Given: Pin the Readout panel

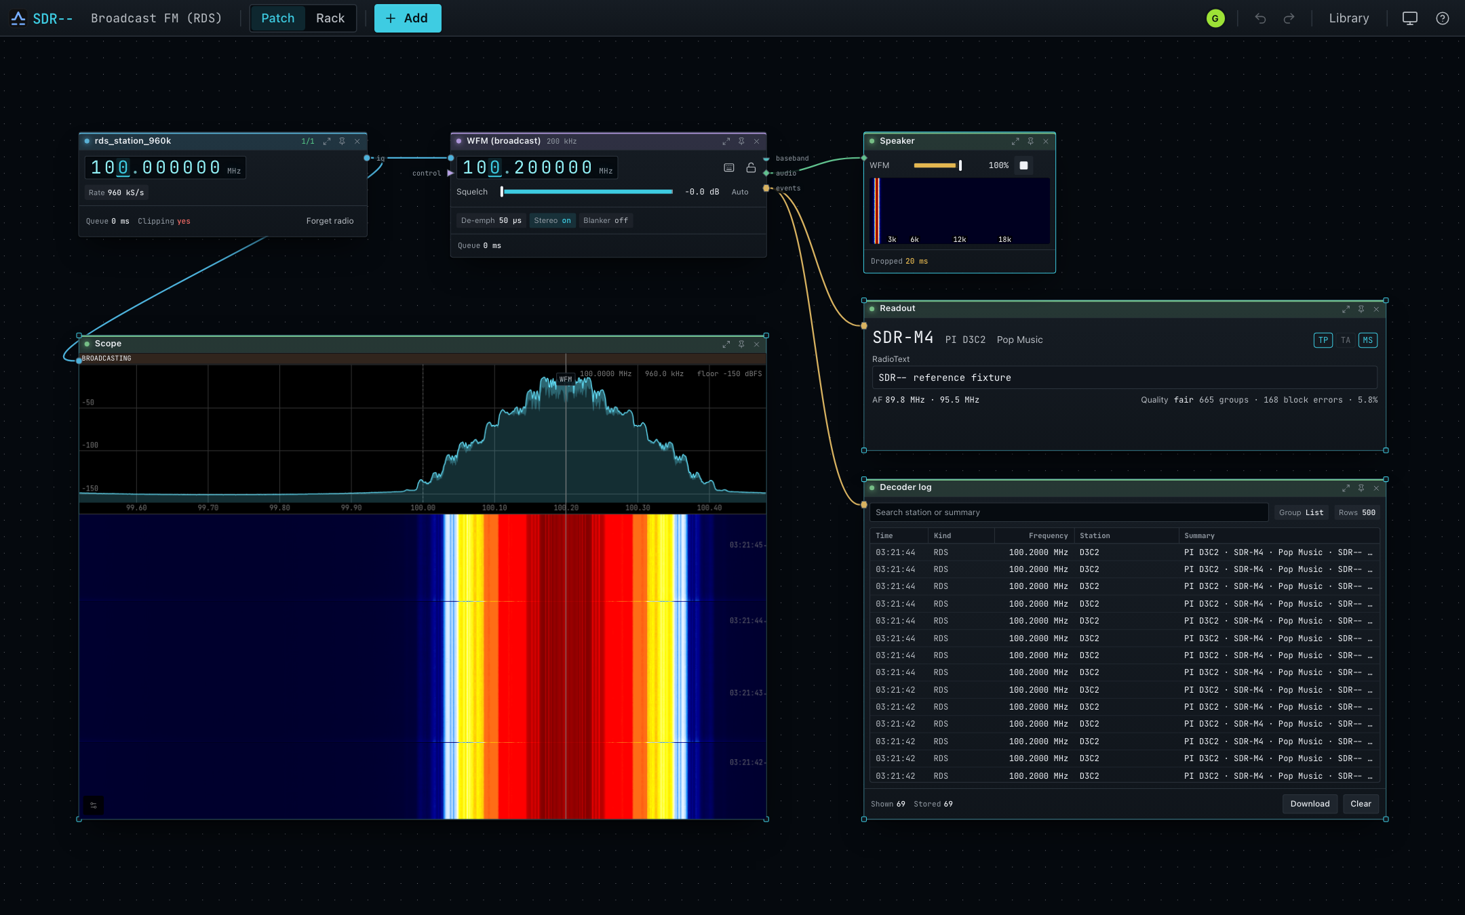Looking at the screenshot, I should pyautogui.click(x=1361, y=309).
